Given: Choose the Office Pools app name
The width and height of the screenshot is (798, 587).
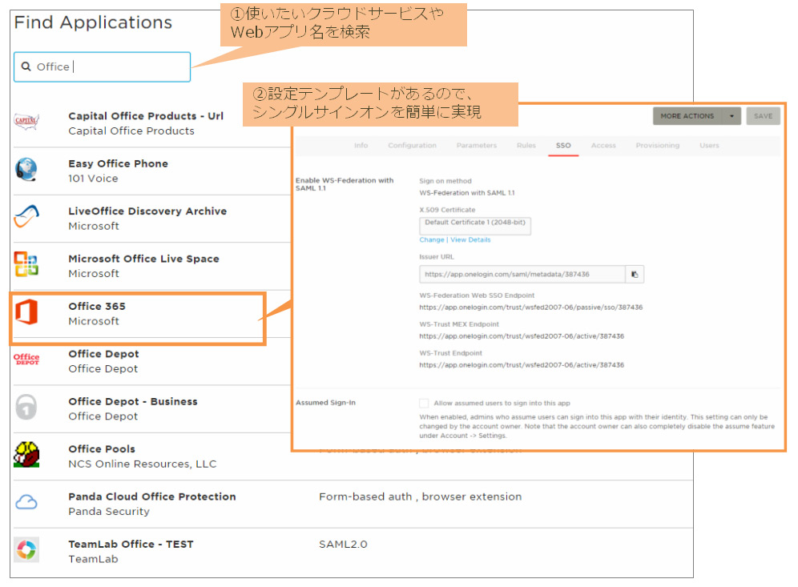Looking at the screenshot, I should tap(102, 449).
